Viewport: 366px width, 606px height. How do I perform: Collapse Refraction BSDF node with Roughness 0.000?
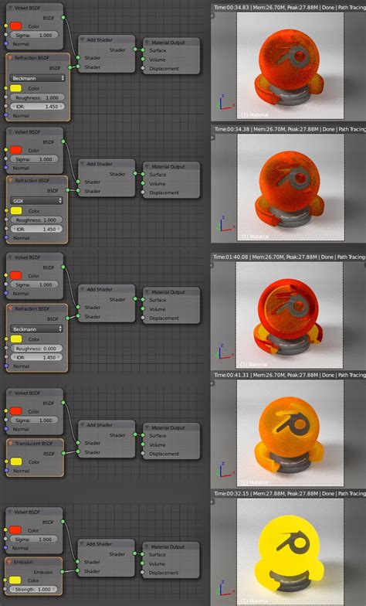click(11, 309)
